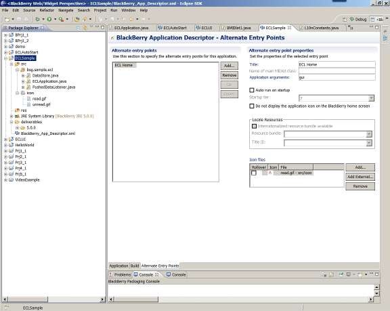Click the ECLSample project icon in tree
Screen dimensions: 390x311
(x=12, y=58)
